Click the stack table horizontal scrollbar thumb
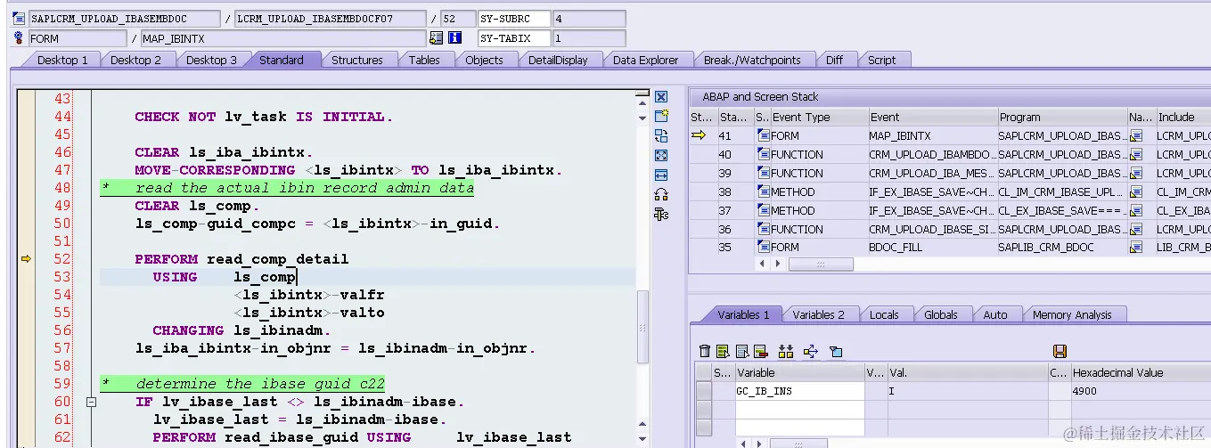Viewport: 1211px width, 448px height. tap(821, 265)
